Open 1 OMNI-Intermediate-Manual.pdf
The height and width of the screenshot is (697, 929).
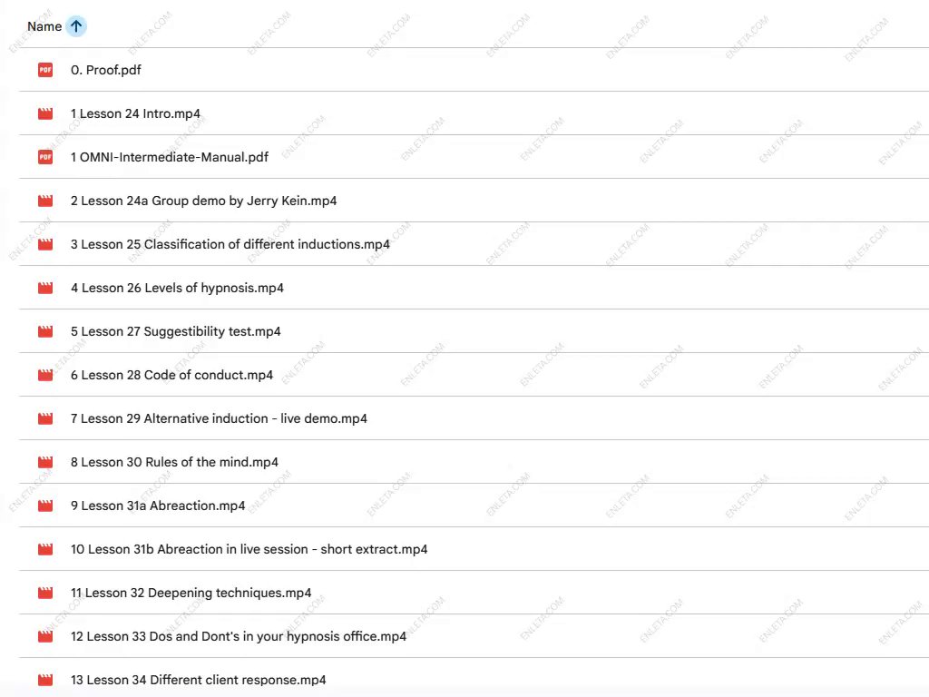click(x=170, y=157)
